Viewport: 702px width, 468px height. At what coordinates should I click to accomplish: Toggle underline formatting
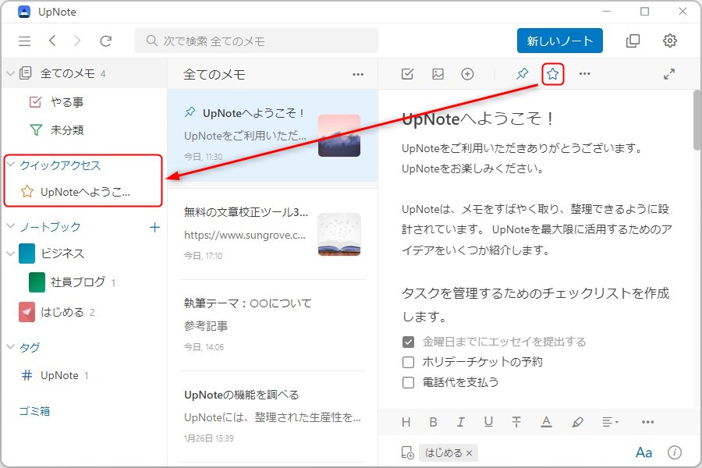pyautogui.click(x=488, y=422)
